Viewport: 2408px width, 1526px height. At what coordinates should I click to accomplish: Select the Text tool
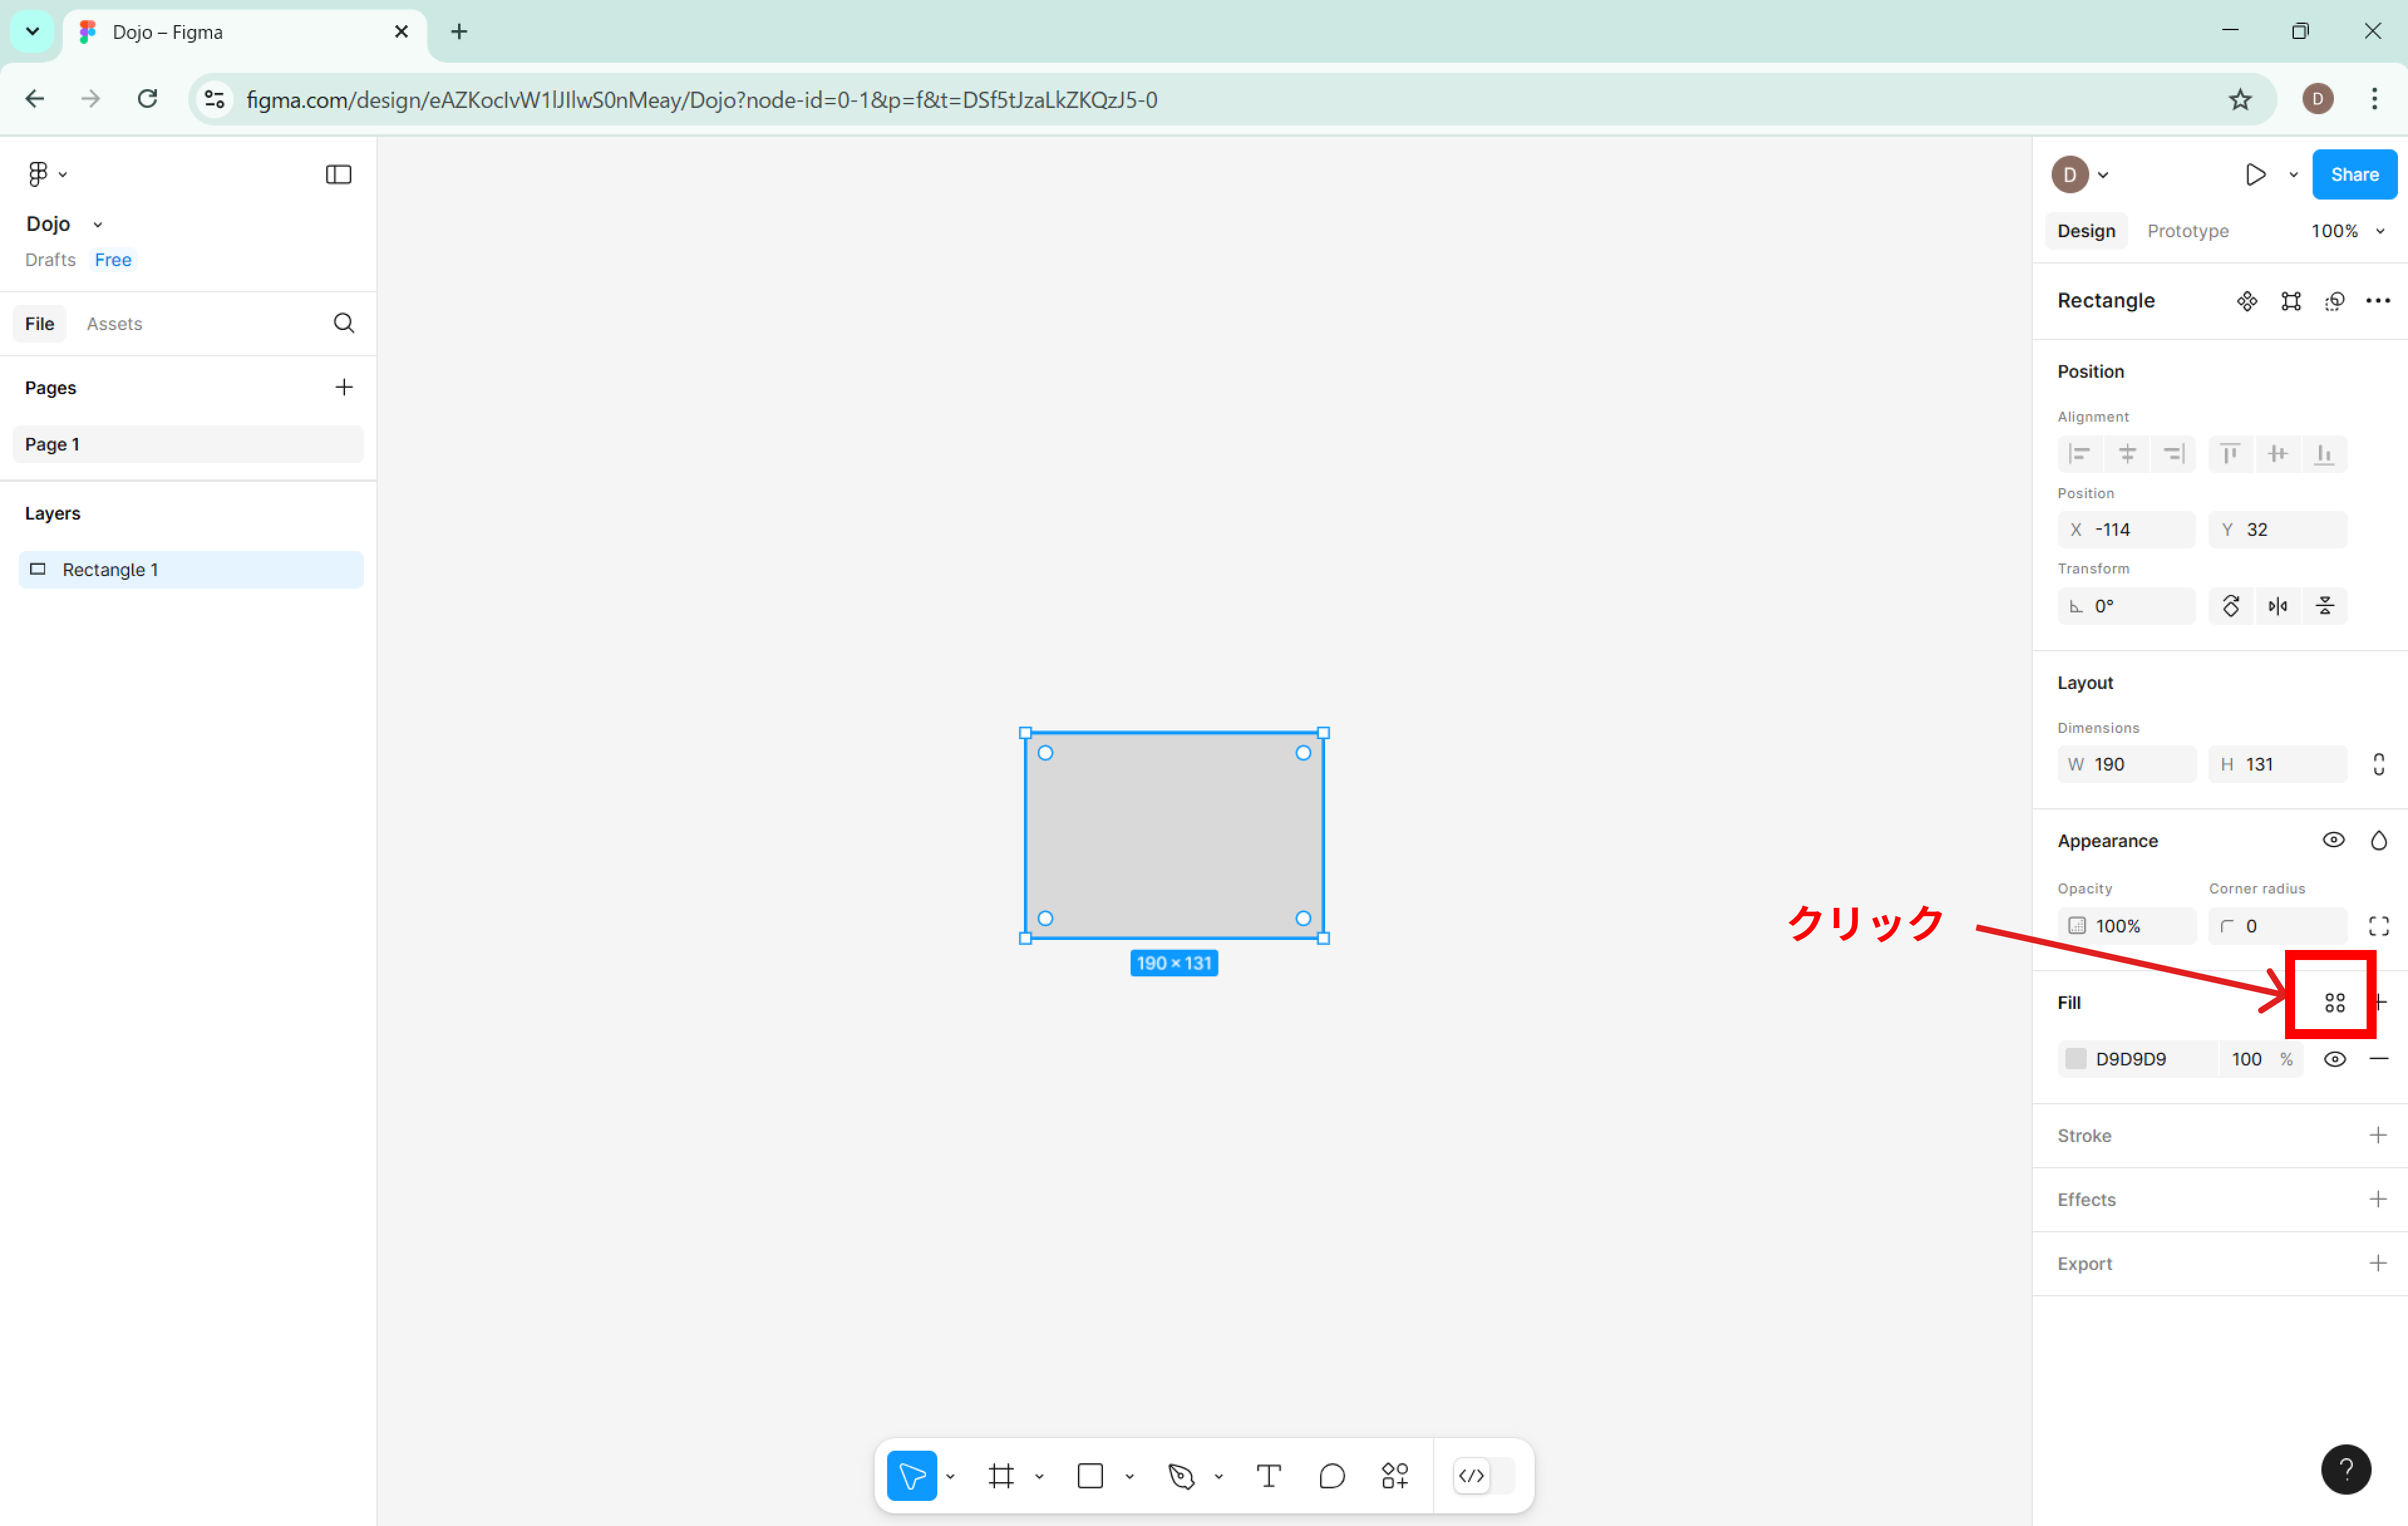tap(1268, 1475)
